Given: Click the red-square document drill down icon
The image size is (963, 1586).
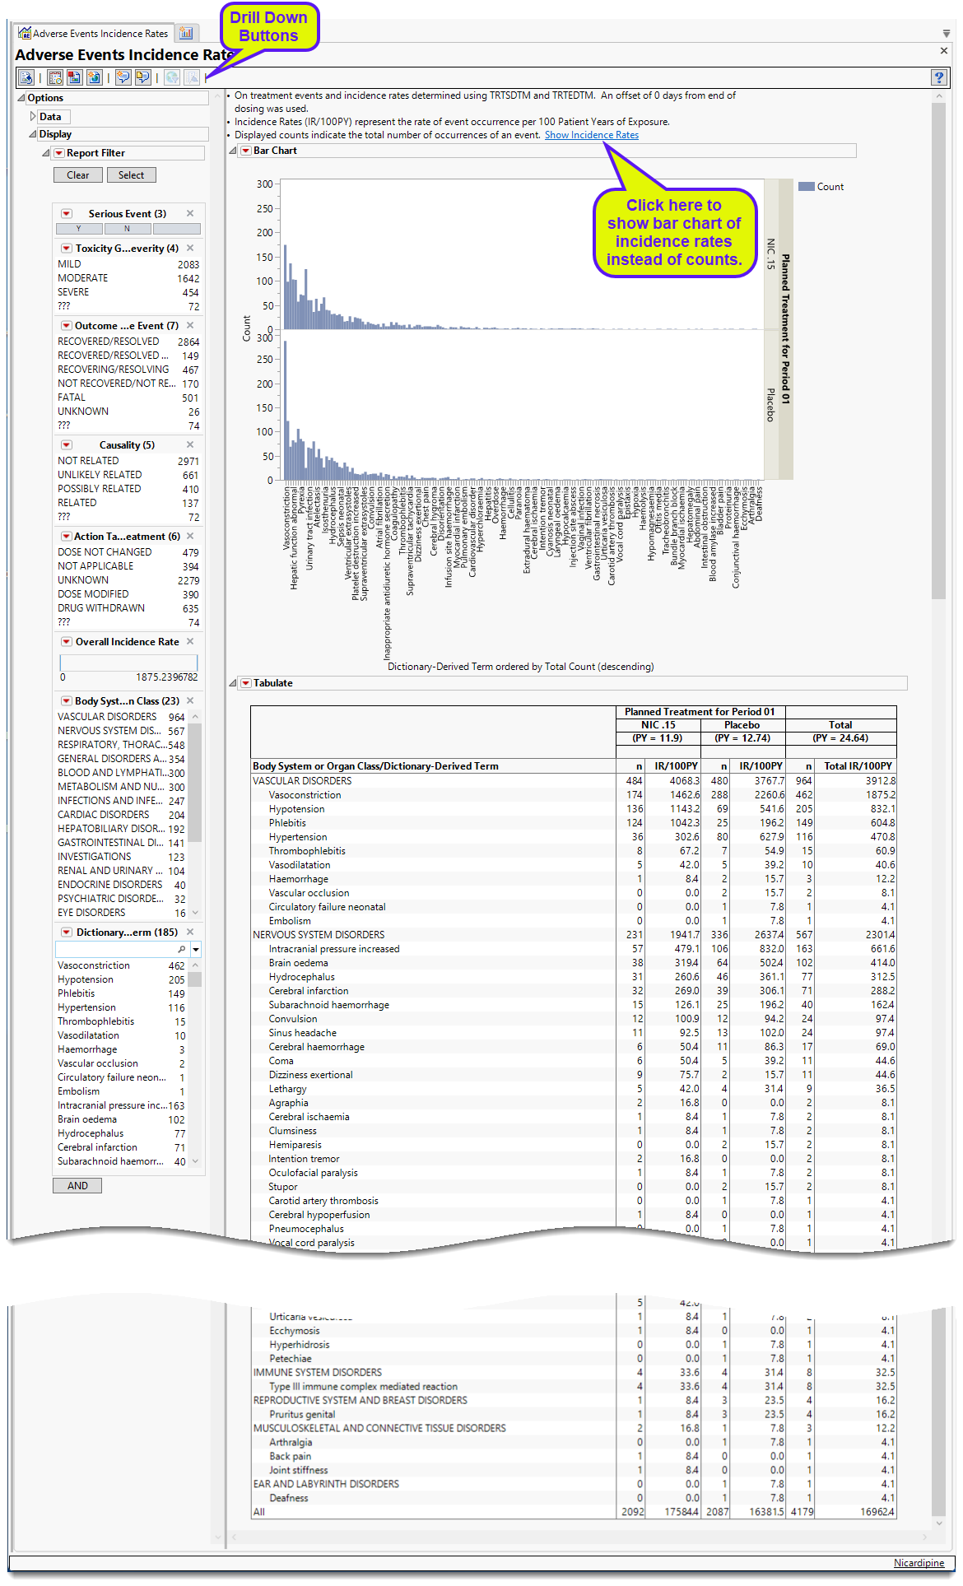Looking at the screenshot, I should coord(75,77).
